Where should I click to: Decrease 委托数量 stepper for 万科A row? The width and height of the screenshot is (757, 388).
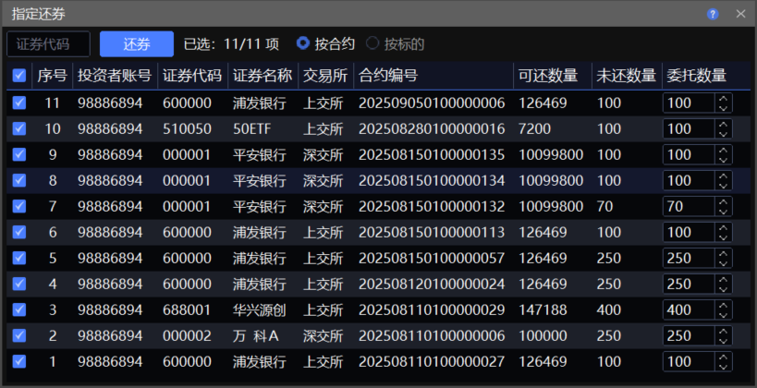723,340
